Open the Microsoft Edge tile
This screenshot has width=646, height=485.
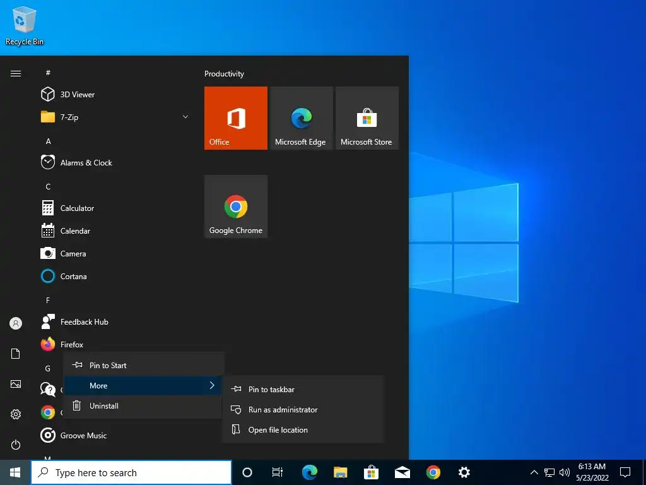pos(301,118)
